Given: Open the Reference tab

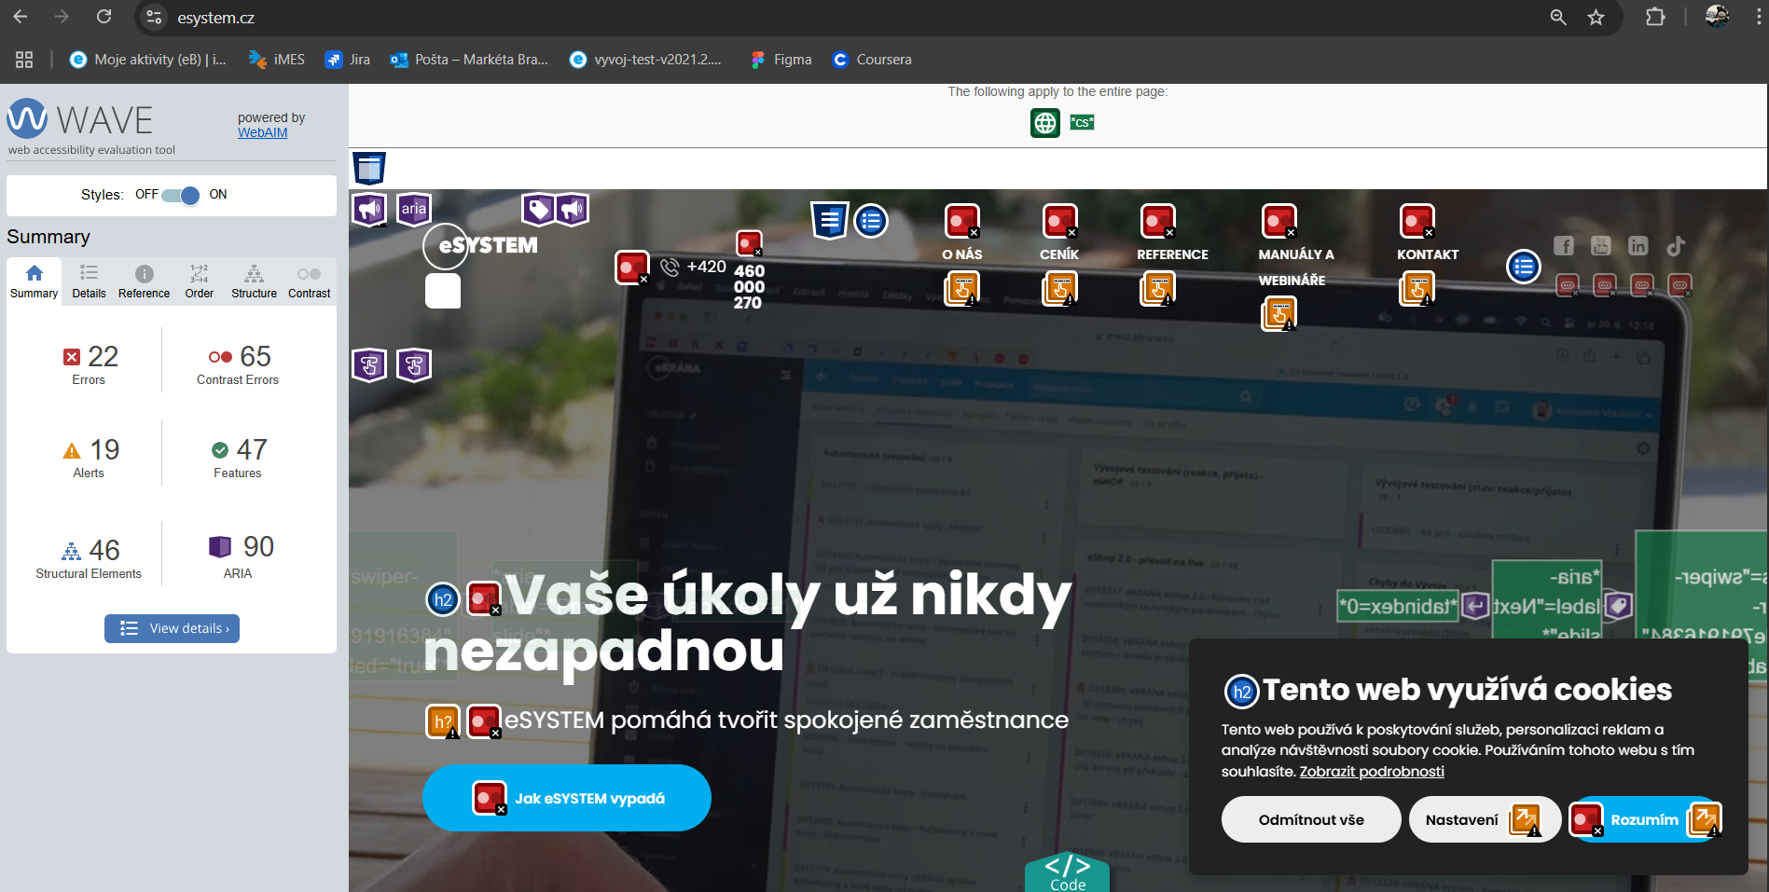Looking at the screenshot, I should [x=144, y=281].
